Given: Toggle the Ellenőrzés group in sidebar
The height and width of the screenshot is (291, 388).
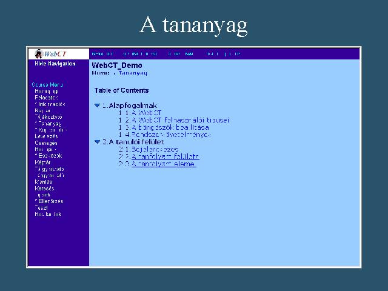Looking at the screenshot, I should (49, 201).
